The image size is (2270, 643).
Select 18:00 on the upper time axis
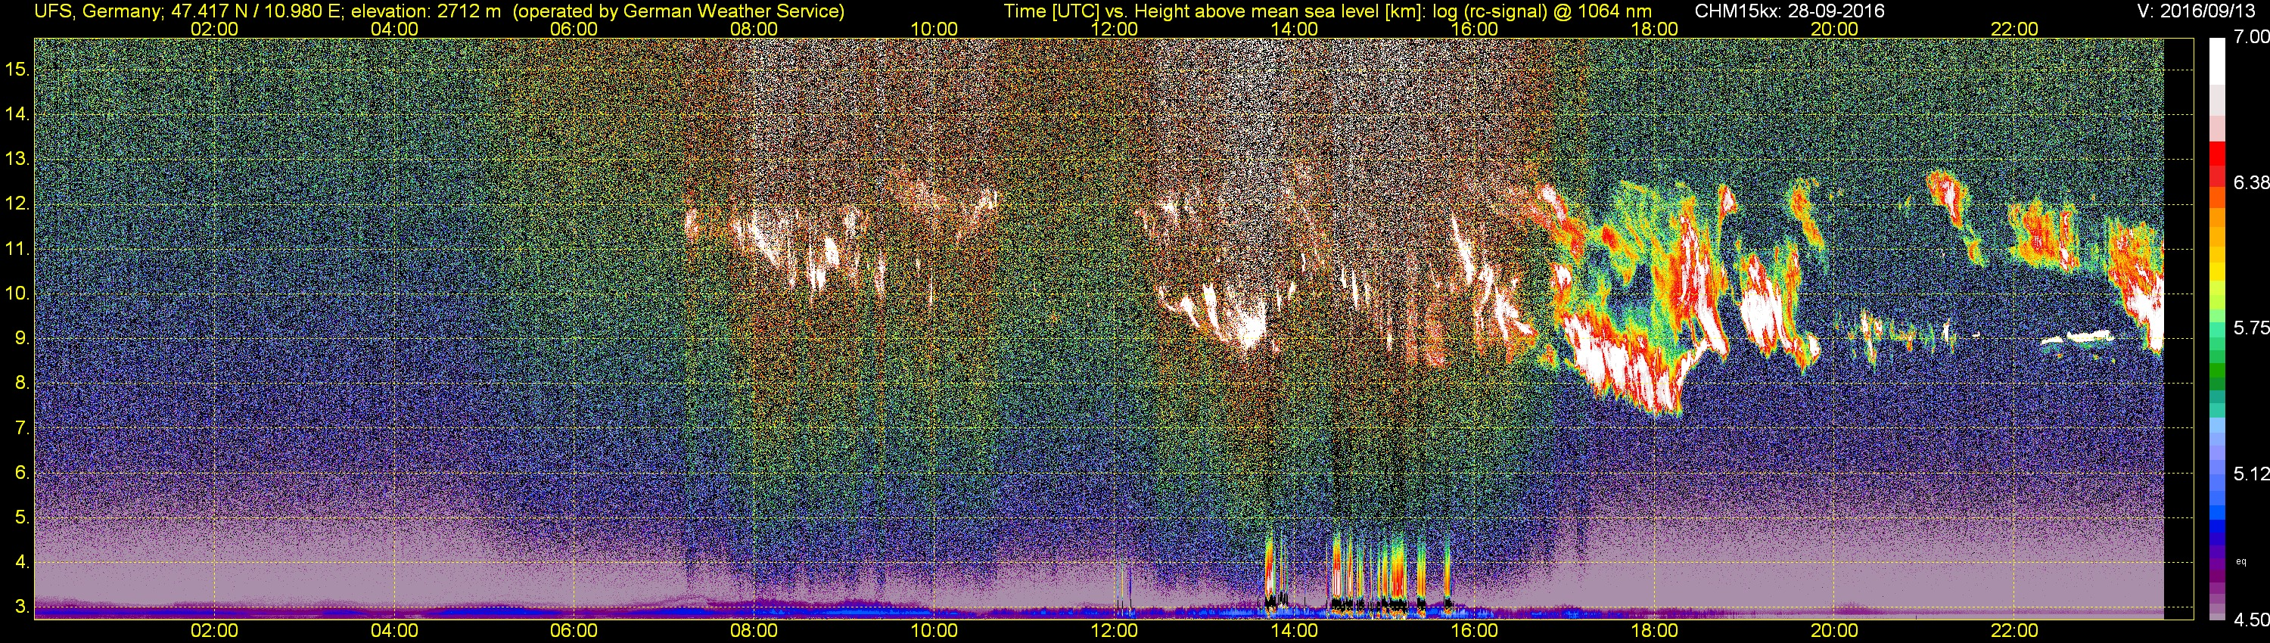pos(1654,29)
